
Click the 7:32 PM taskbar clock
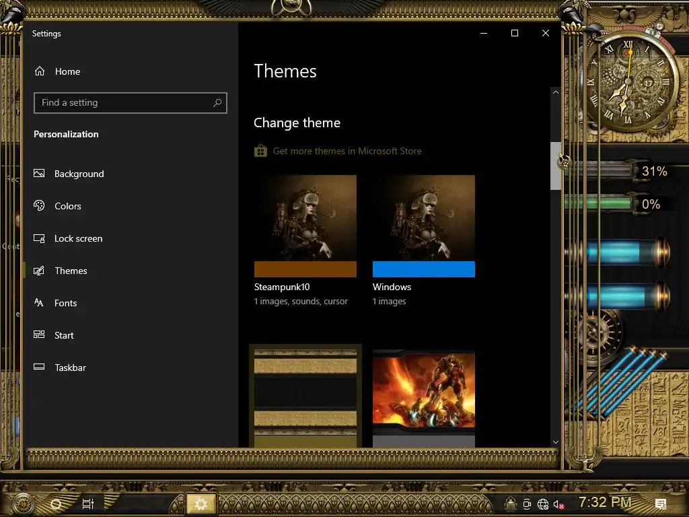pos(605,502)
